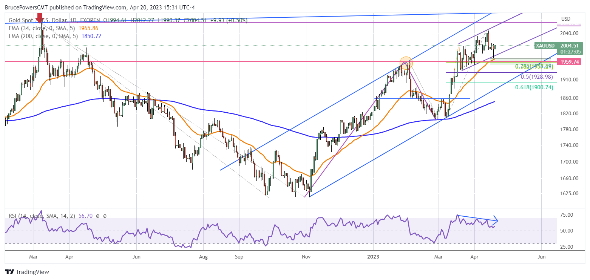Click the Aug label on the time axis
Image resolution: width=590 pixels, height=280 pixels.
(203, 257)
